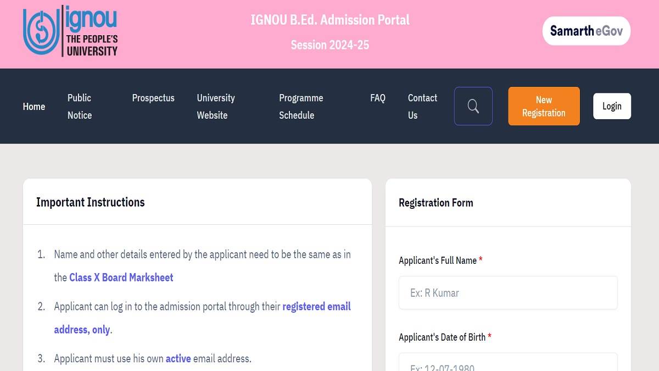The image size is (659, 371).
Task: Click the Important Instructions heading
Action: coord(90,202)
